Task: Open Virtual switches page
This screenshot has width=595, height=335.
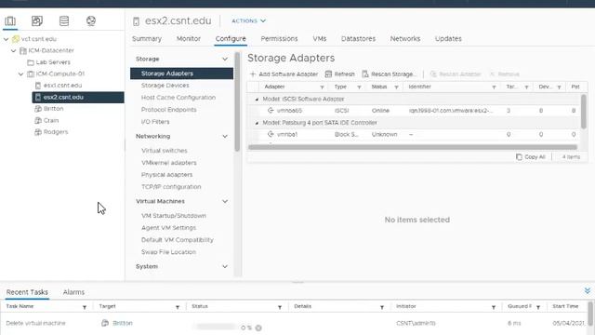Action: coord(165,151)
